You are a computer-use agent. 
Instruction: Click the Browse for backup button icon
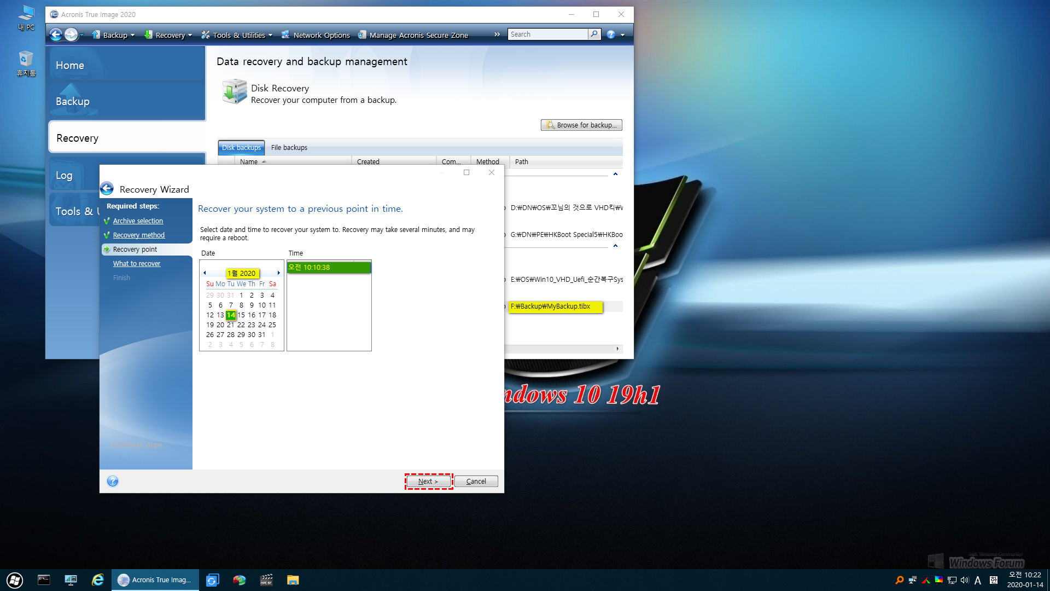(x=550, y=125)
